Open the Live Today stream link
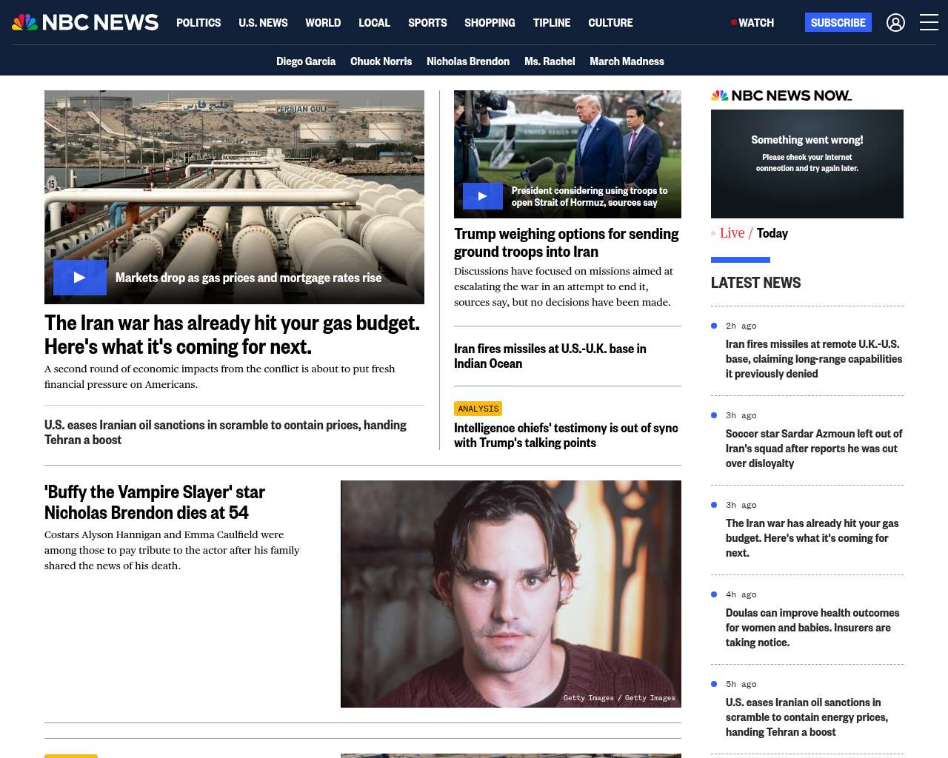This screenshot has height=758, width=948. pos(753,233)
